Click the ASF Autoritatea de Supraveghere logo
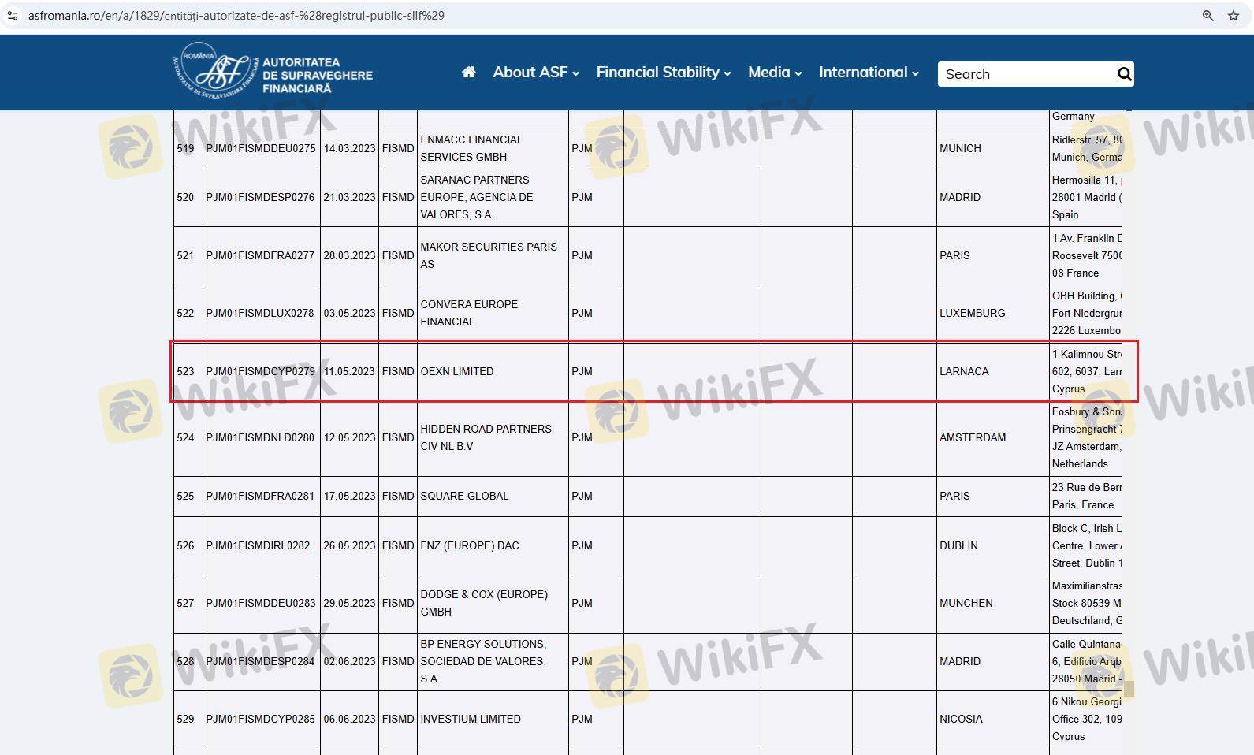 [273, 73]
